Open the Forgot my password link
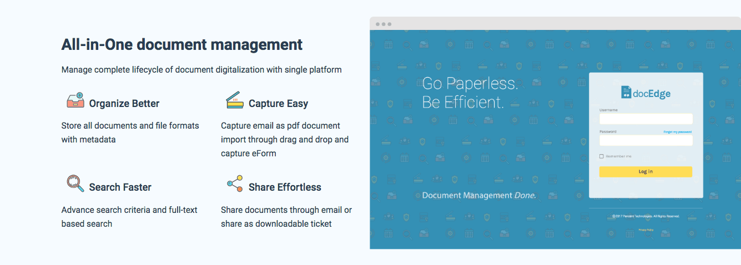Screen dimensions: 741x265 pyautogui.click(x=677, y=132)
